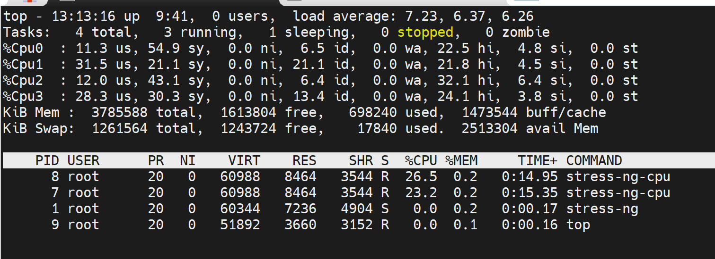Click the yellow "stopped" text

(x=425, y=33)
